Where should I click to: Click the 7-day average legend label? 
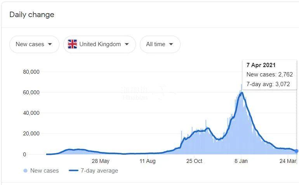[x=99, y=171]
